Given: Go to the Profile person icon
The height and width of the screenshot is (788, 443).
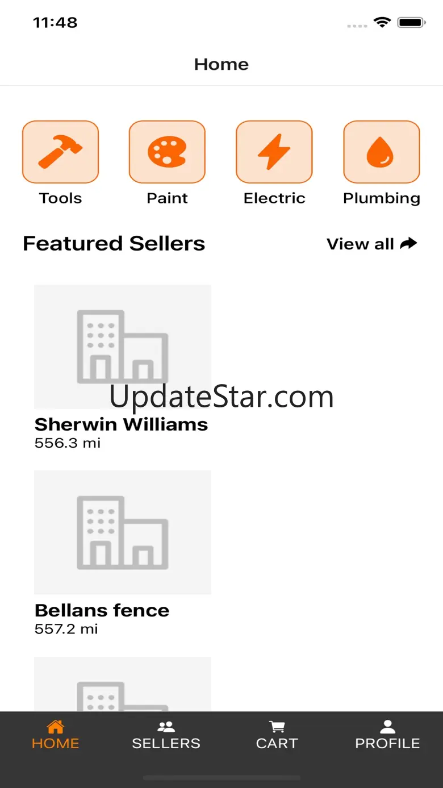Looking at the screenshot, I should click(x=387, y=727).
